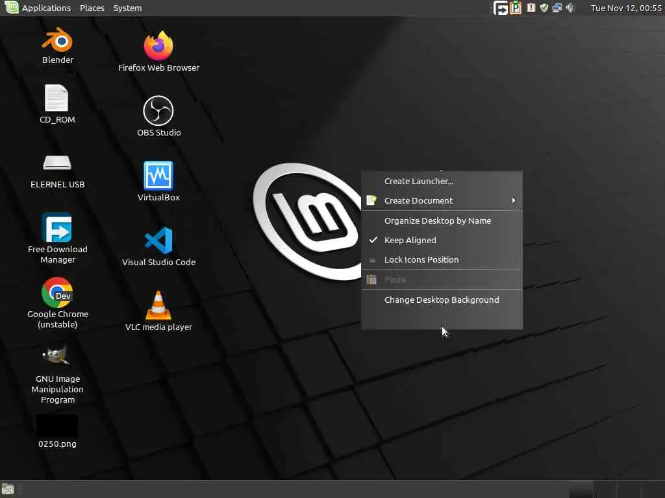Click the date and time clock

click(626, 8)
